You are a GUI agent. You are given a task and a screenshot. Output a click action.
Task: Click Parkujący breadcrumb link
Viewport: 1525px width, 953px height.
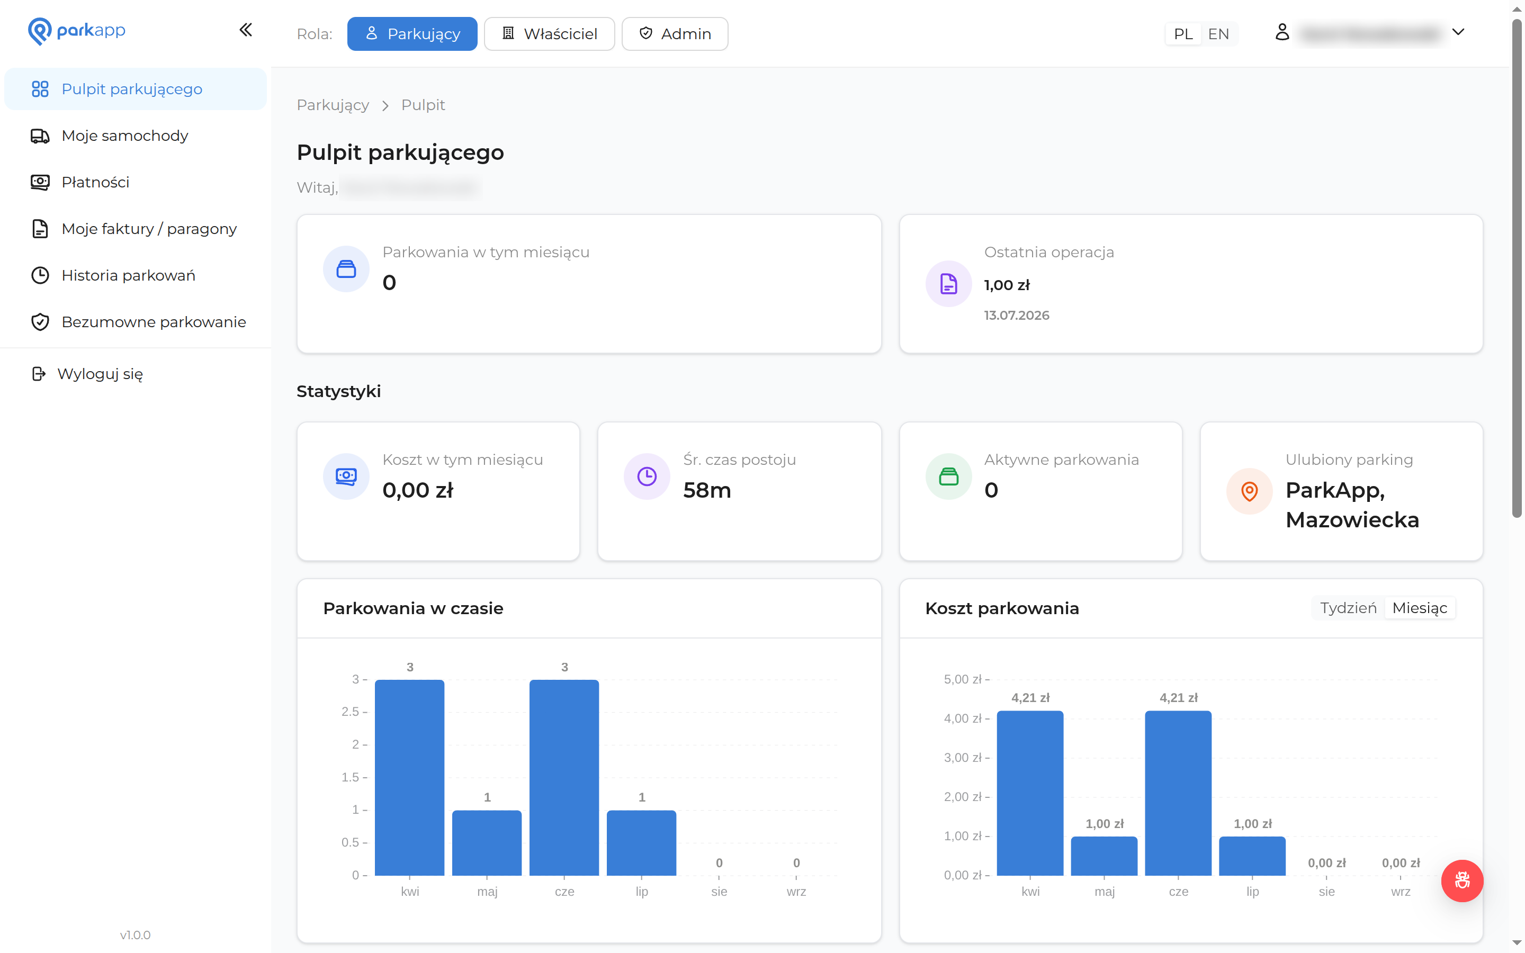click(x=333, y=105)
